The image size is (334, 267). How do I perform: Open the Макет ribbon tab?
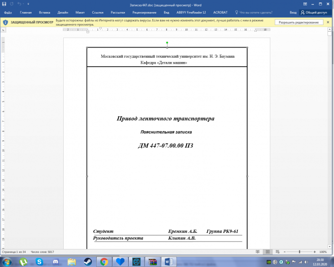(x=80, y=13)
